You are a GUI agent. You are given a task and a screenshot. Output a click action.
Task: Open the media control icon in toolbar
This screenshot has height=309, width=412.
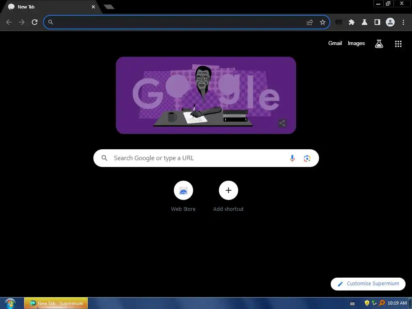339,22
